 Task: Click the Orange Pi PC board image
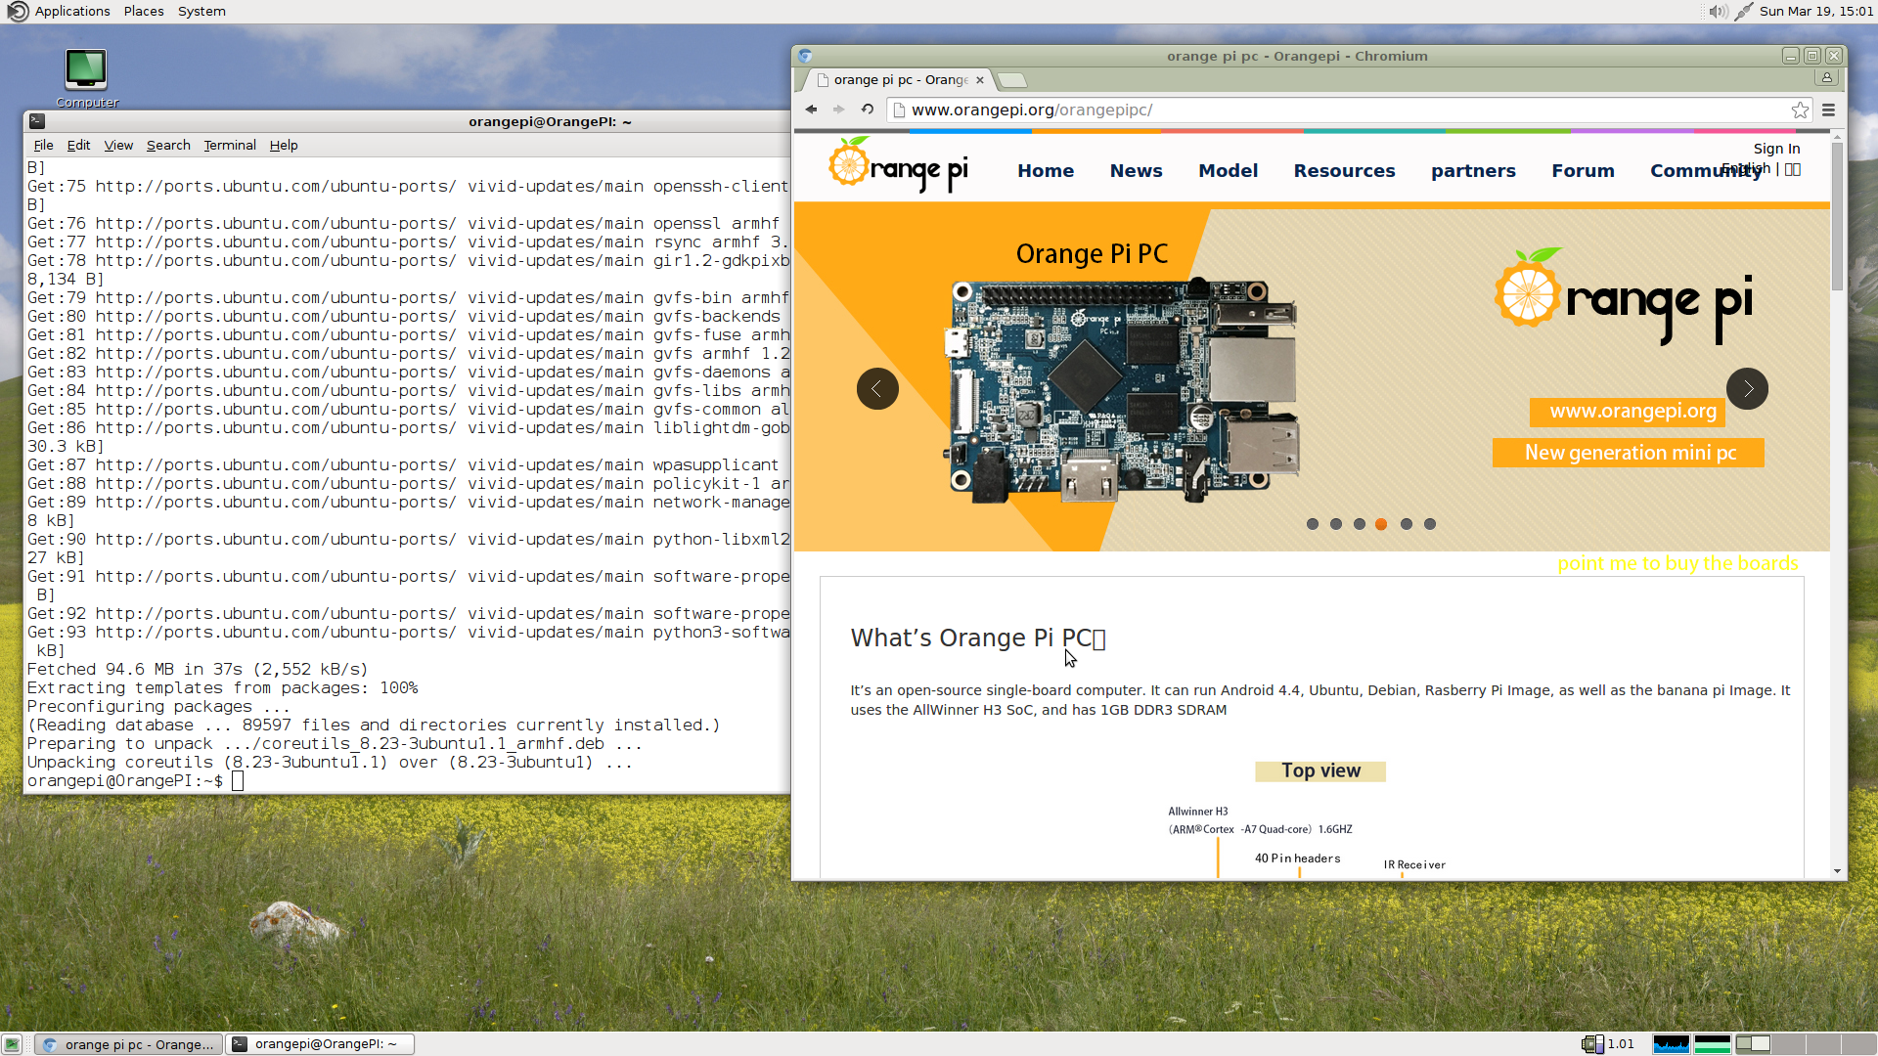(x=1121, y=391)
